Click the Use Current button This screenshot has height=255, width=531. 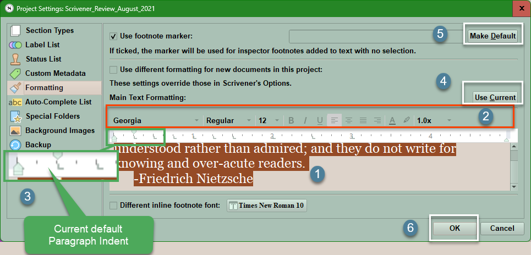(495, 97)
